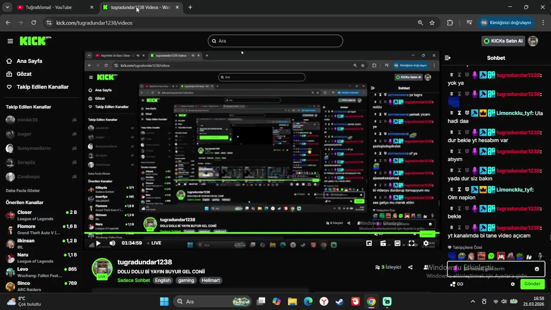Select followed channel SuleymanSerin
This screenshot has height=310, width=551.
coord(41,148)
